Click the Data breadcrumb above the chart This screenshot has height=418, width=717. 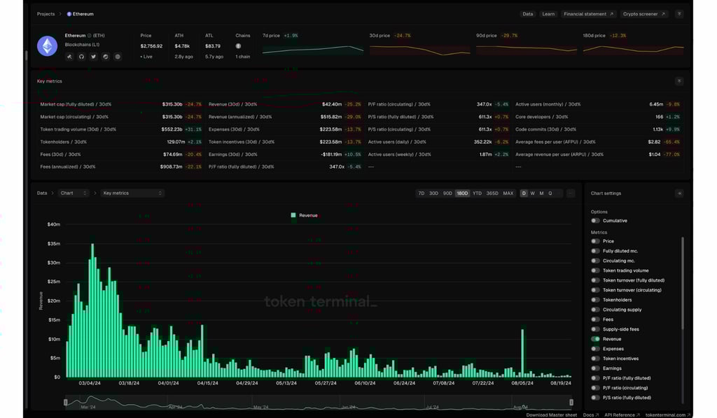[42, 194]
